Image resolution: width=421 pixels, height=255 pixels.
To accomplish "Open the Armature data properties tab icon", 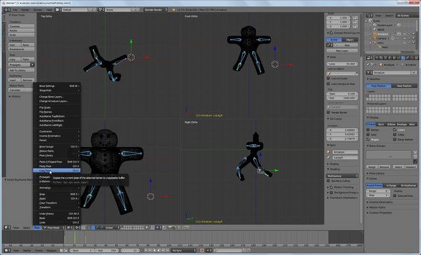I will pyautogui.click(x=403, y=58).
